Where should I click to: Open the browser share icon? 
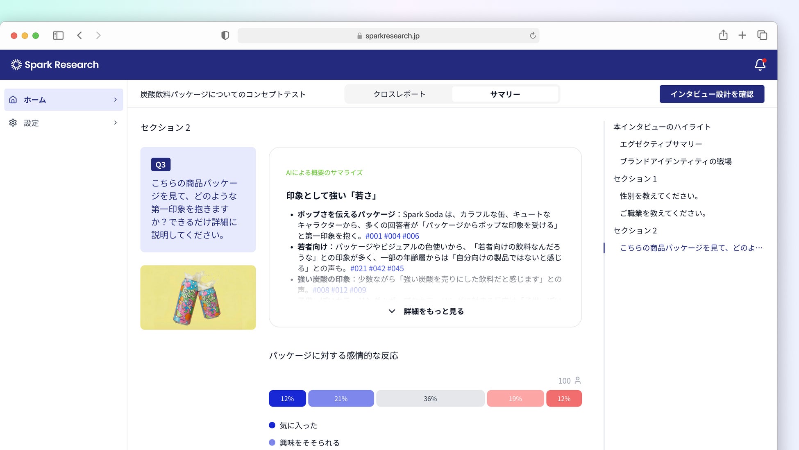pos(723,36)
